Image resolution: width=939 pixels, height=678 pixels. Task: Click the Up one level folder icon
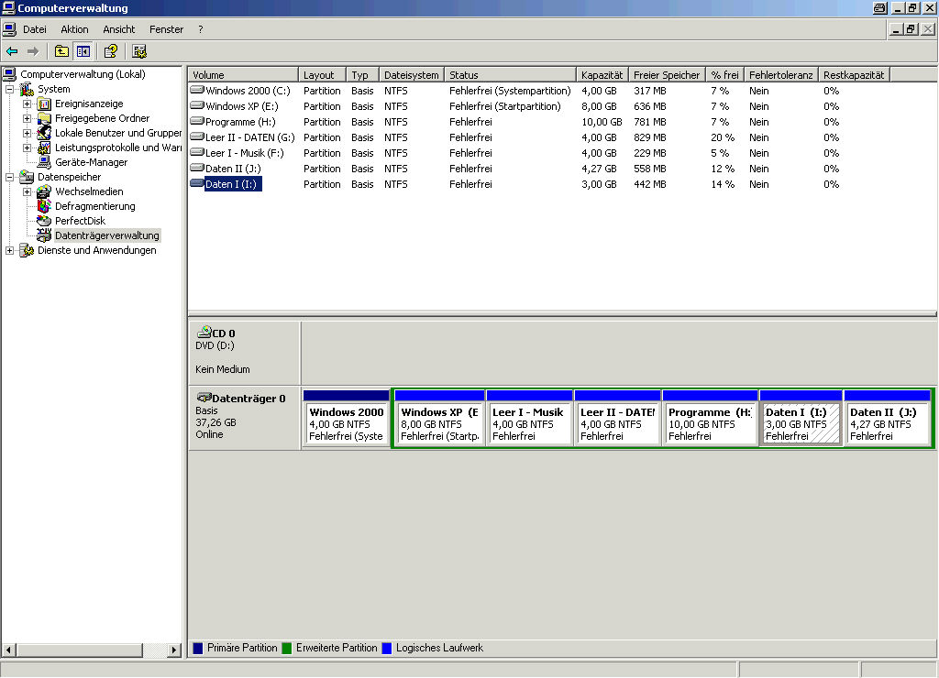point(61,51)
